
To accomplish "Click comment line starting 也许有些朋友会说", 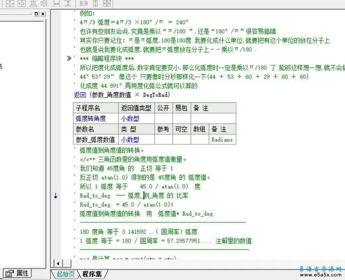I will 179,31.
